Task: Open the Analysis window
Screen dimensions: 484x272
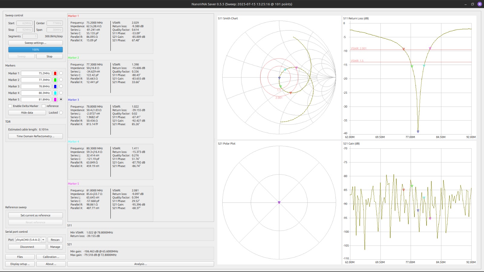Action: coord(140,264)
